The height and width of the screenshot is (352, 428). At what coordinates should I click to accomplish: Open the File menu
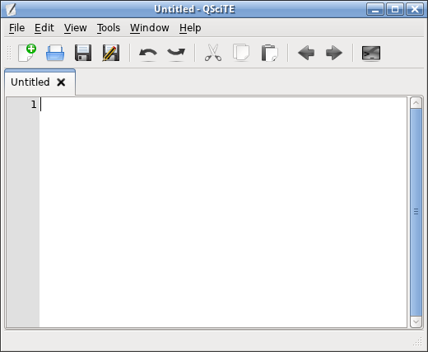point(16,28)
